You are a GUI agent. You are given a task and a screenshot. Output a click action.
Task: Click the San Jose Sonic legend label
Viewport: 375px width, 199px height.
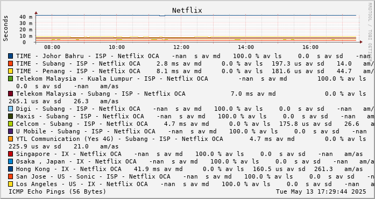pos(93,177)
